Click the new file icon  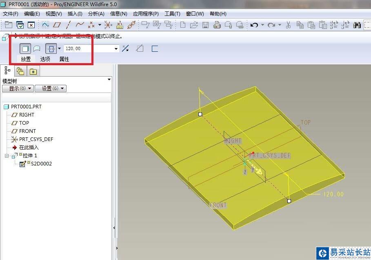(x=183, y=24)
